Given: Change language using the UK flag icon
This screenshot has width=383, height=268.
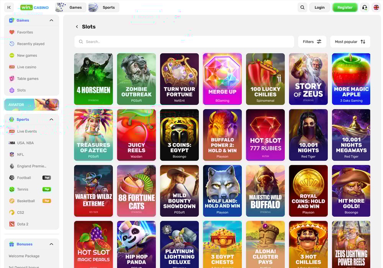Looking at the screenshot, I should (x=376, y=7).
